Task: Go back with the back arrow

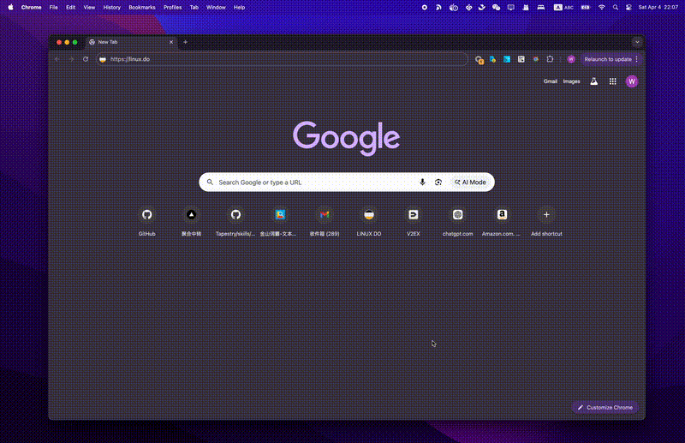Action: point(57,59)
